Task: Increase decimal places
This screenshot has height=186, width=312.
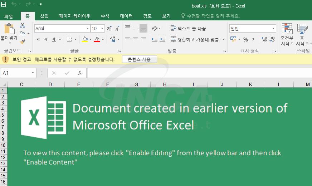Action: coord(264,39)
